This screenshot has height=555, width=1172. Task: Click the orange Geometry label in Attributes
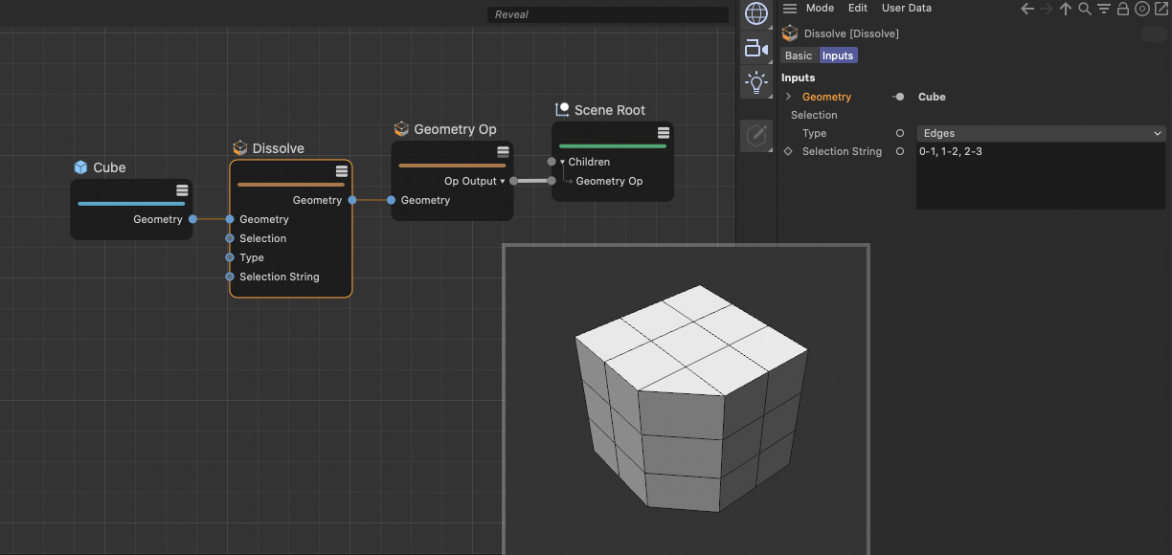point(826,97)
